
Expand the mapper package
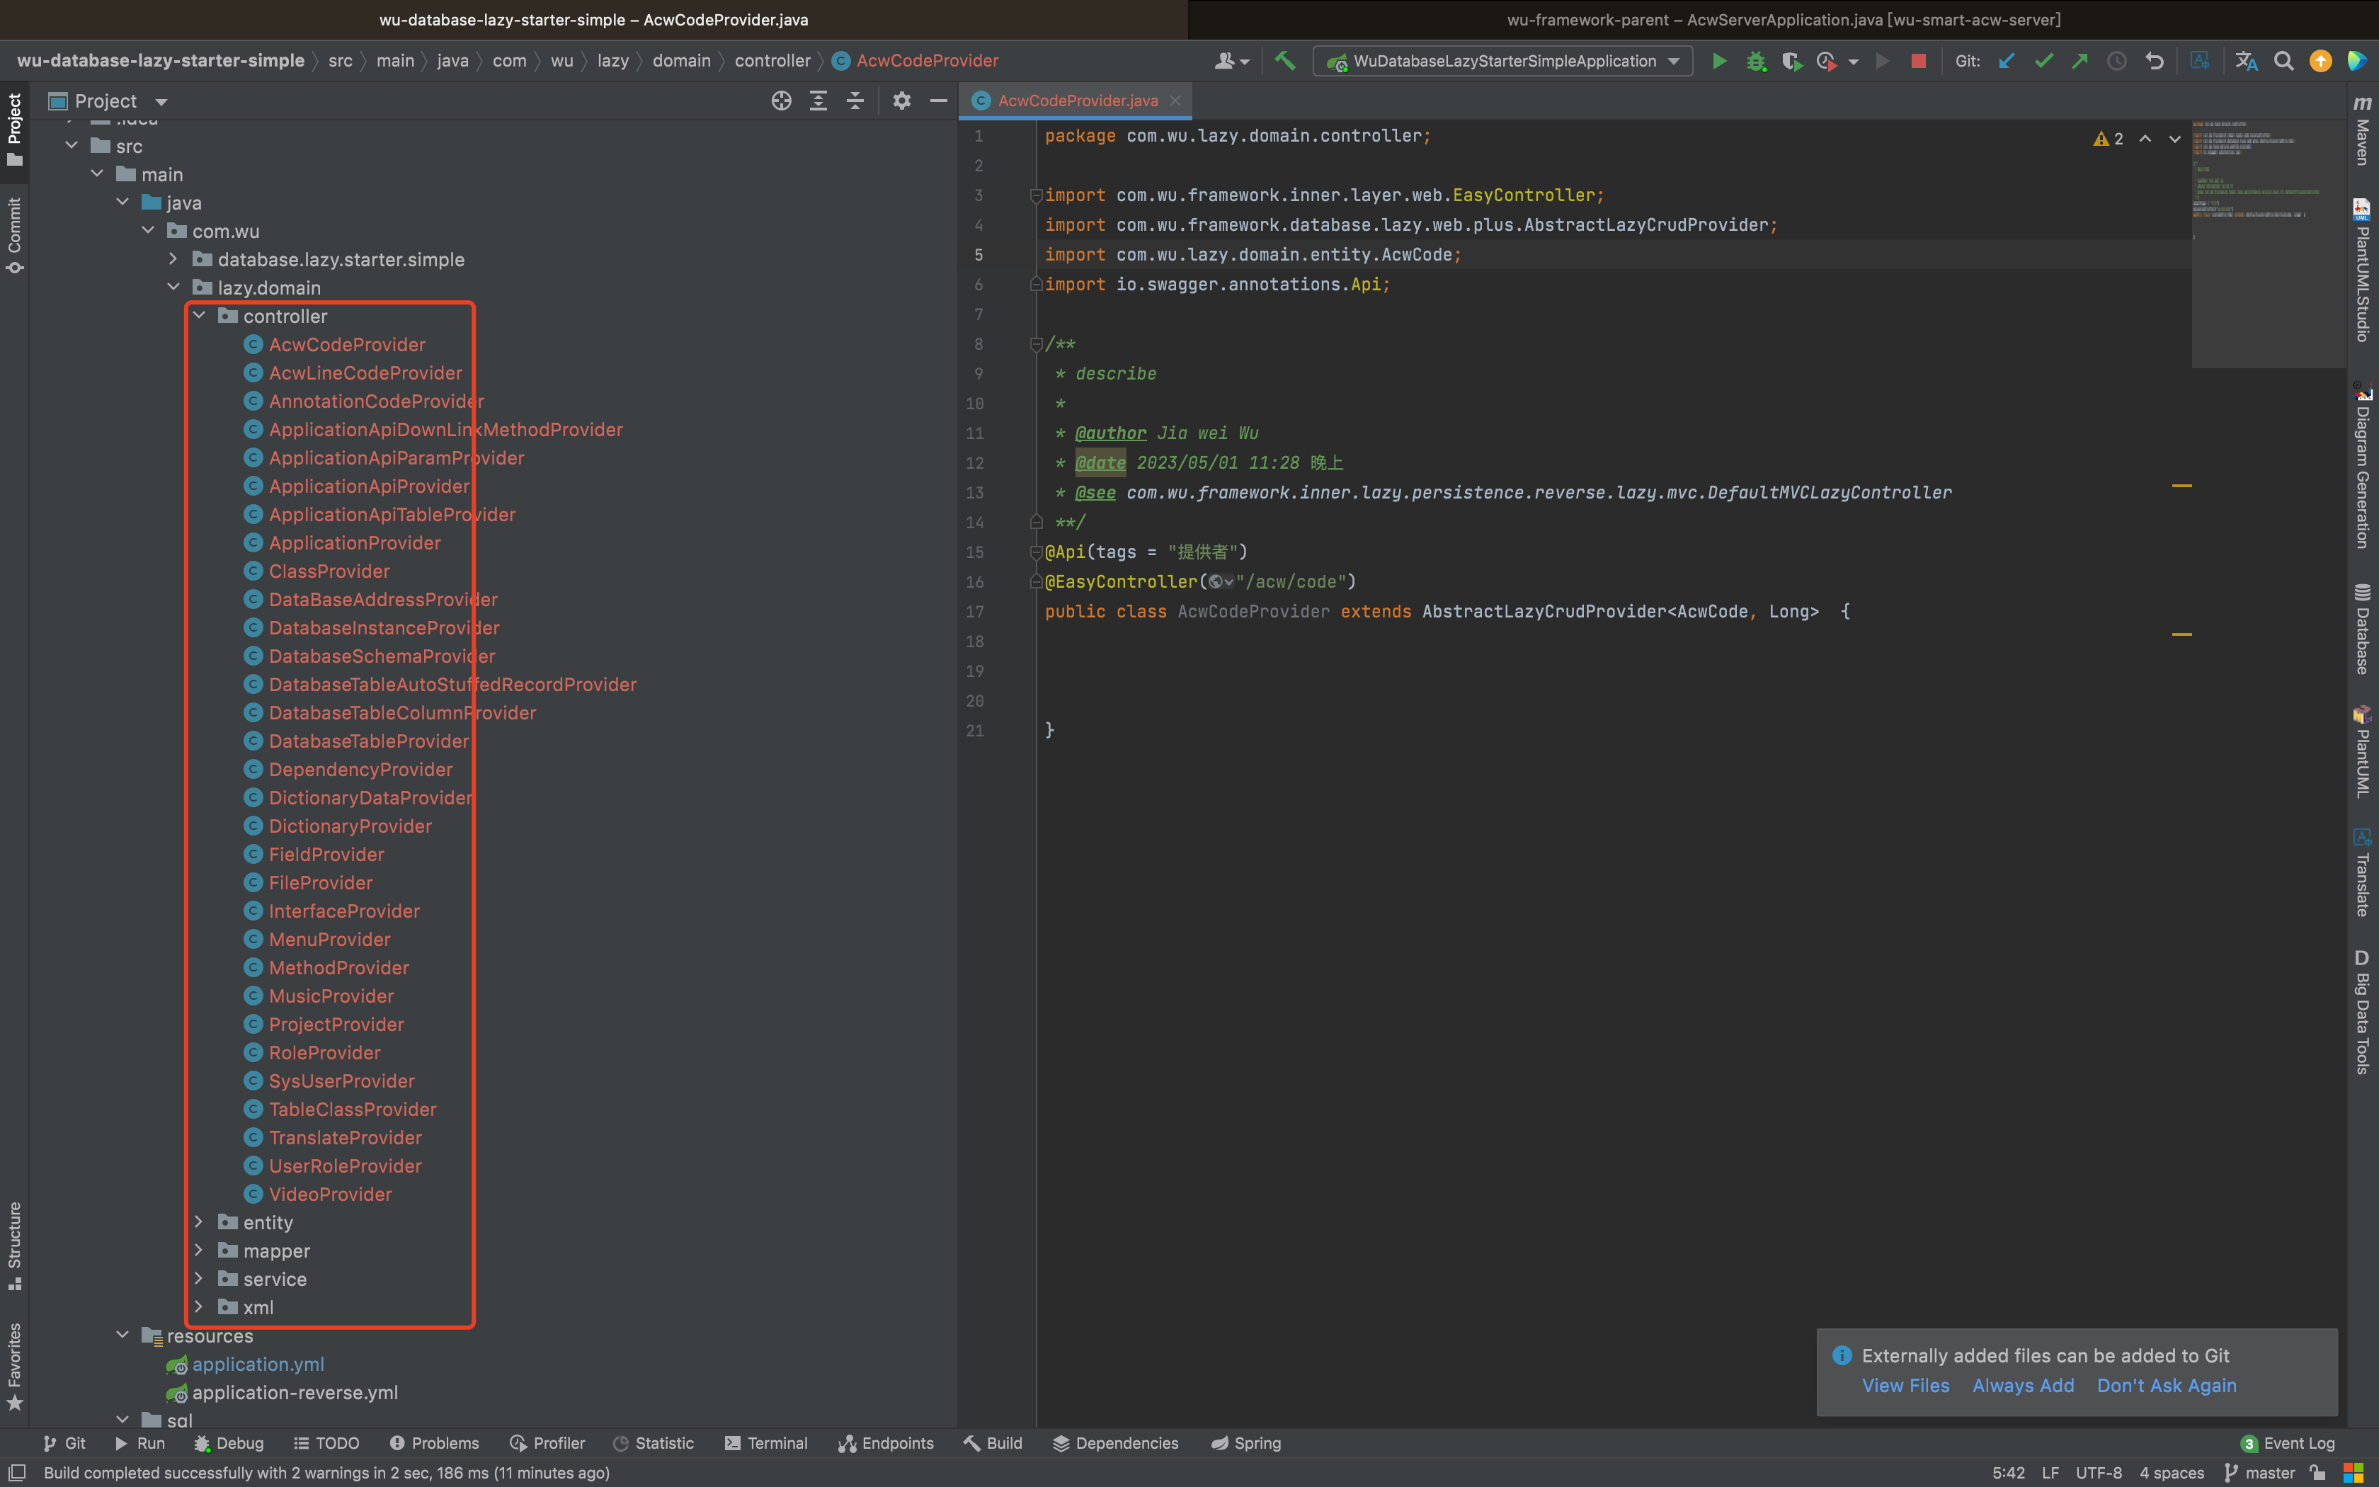(200, 1250)
